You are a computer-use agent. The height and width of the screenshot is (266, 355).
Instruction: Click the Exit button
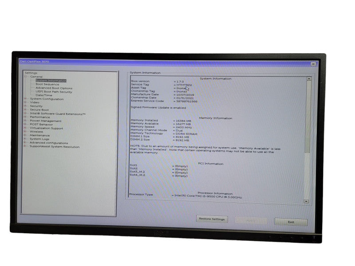pyautogui.click(x=291, y=222)
